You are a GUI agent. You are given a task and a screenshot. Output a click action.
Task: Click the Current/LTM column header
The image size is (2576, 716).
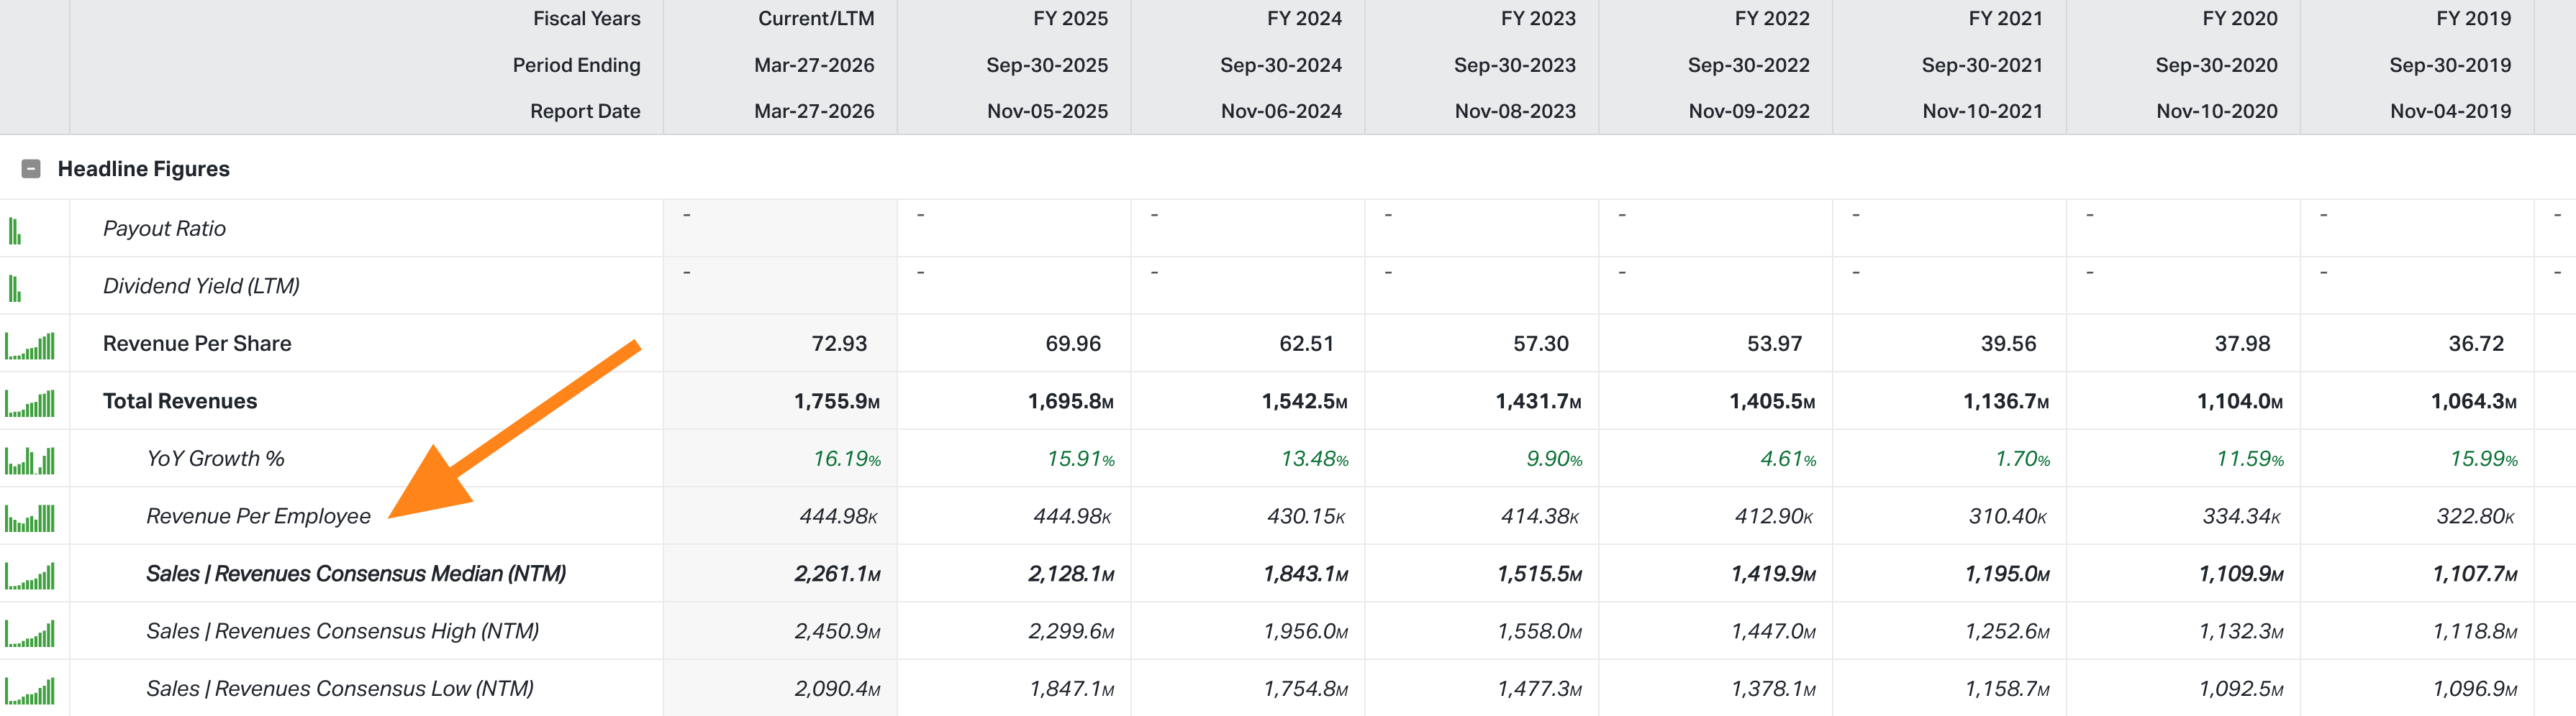click(x=816, y=19)
